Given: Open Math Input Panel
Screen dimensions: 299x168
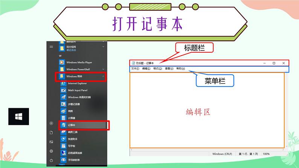Looking at the screenshot, I should pyautogui.click(x=77, y=90).
